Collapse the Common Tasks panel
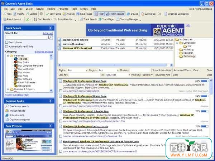This screenshot has height=161, width=215. [50, 101]
